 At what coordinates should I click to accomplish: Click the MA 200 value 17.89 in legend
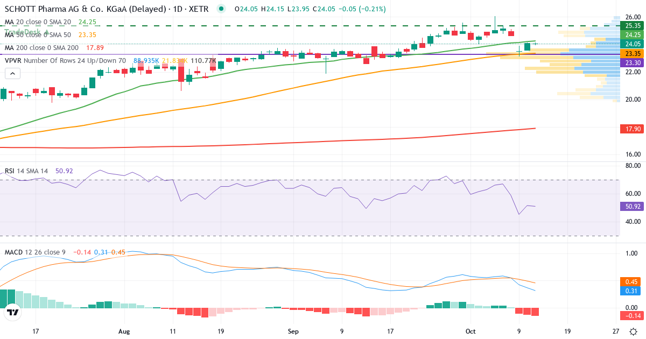click(95, 48)
